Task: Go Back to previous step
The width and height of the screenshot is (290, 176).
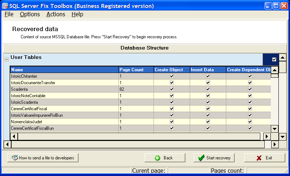Action: pyautogui.click(x=165, y=158)
